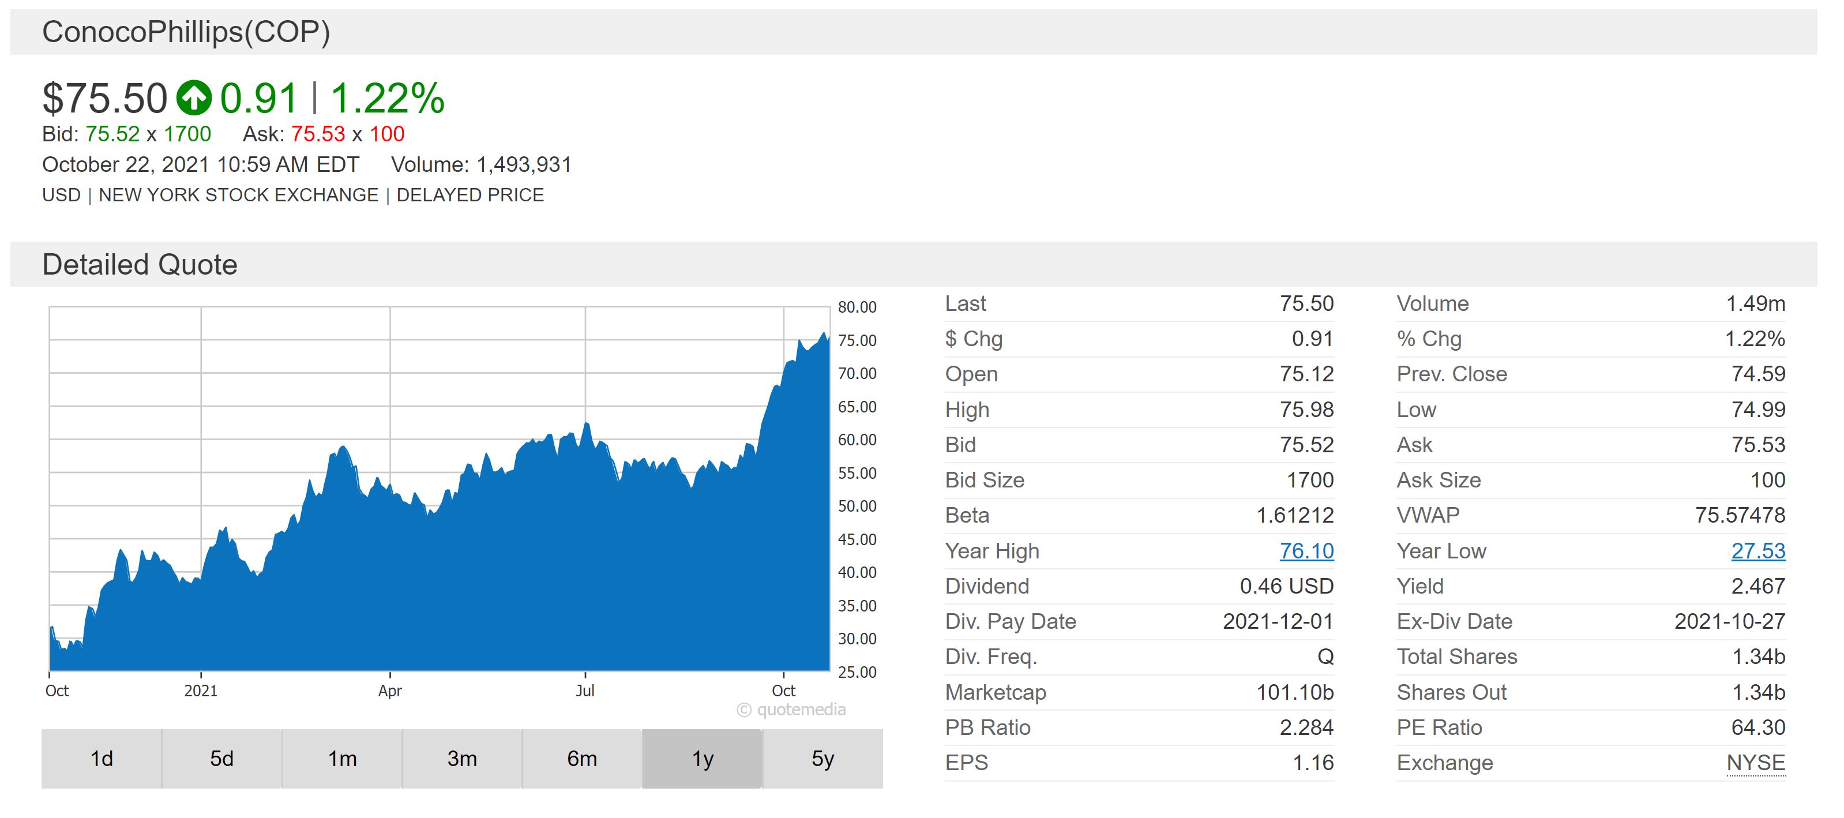Show the 5y chart range
1844x818 pixels.
tap(823, 759)
